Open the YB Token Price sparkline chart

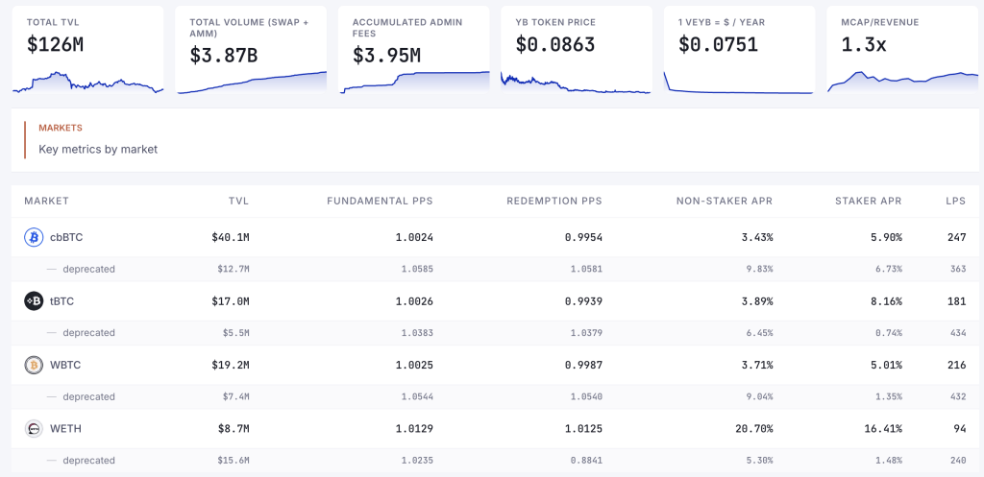[577, 83]
